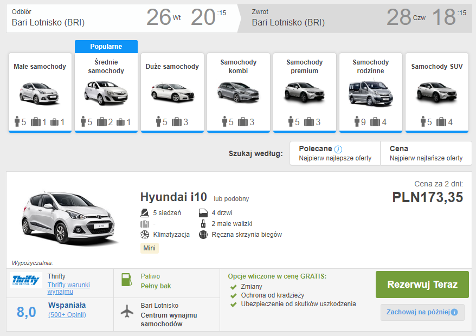Select the Małe samochody category
Image resolution: width=476 pixels, height=336 pixels.
point(40,92)
